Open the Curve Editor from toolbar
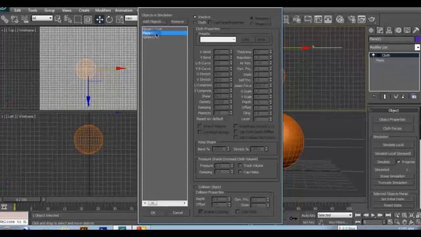The width and height of the screenshot is (421, 237). click(318, 19)
